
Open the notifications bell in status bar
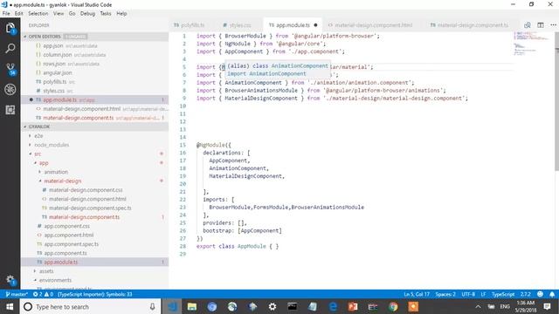[552, 294]
